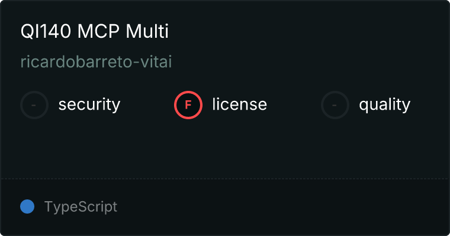Image resolution: width=450 pixels, height=236 pixels.
Task: Click empty footer space right of TypeScript
Action: pos(284,206)
